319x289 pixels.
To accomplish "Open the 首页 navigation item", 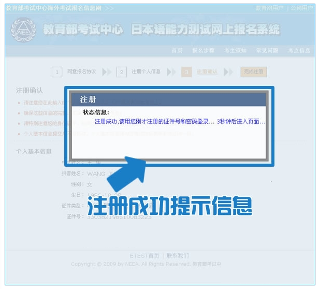I will [177, 50].
